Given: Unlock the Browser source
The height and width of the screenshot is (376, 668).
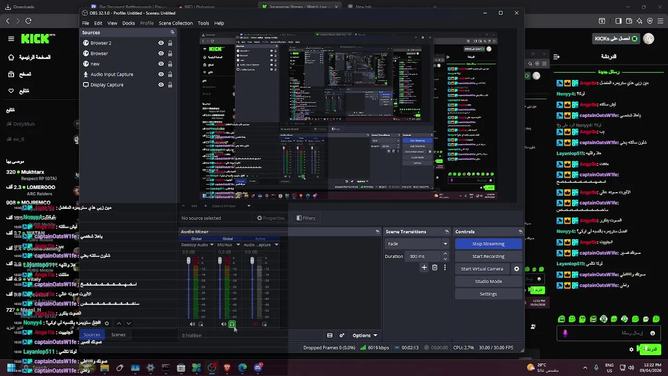Looking at the screenshot, I should click(170, 53).
